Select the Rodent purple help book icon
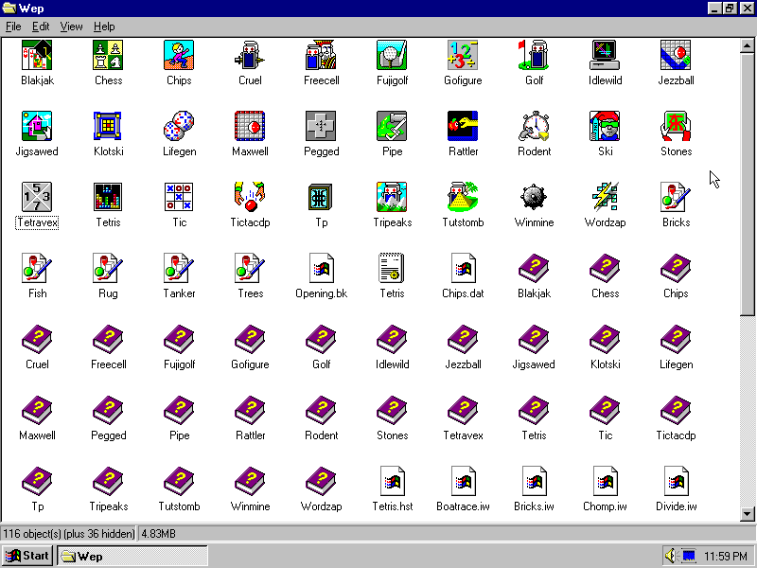Image resolution: width=757 pixels, height=568 pixels. 321,410
